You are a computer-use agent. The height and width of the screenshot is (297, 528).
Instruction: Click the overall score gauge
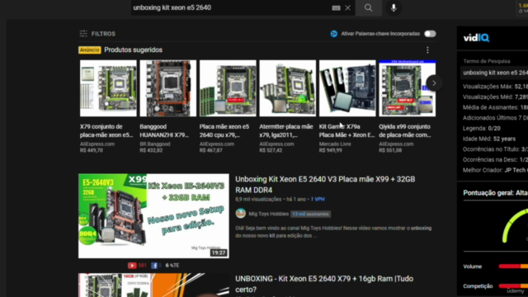pyautogui.click(x=515, y=225)
